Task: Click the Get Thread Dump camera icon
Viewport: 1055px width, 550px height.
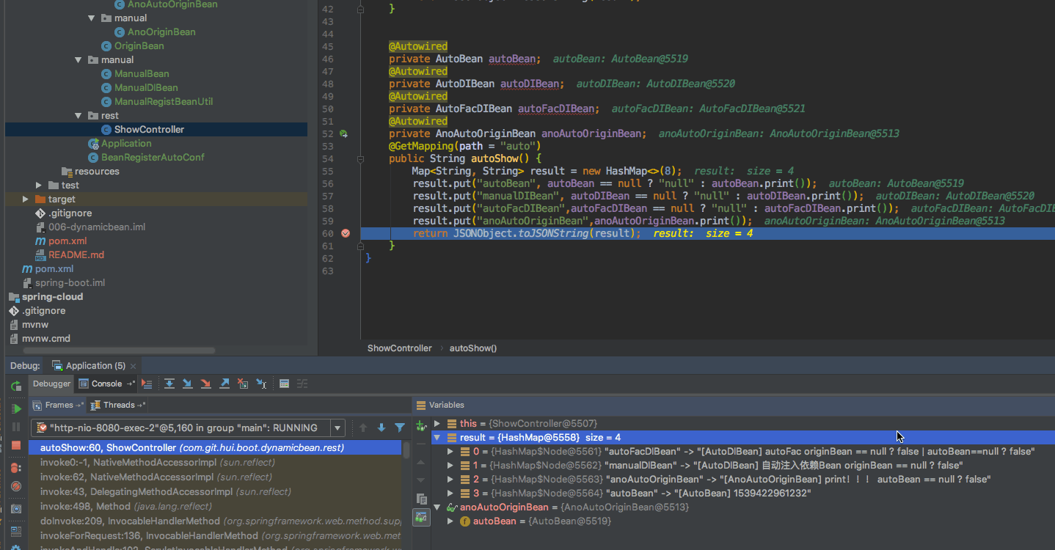Action: point(16,507)
